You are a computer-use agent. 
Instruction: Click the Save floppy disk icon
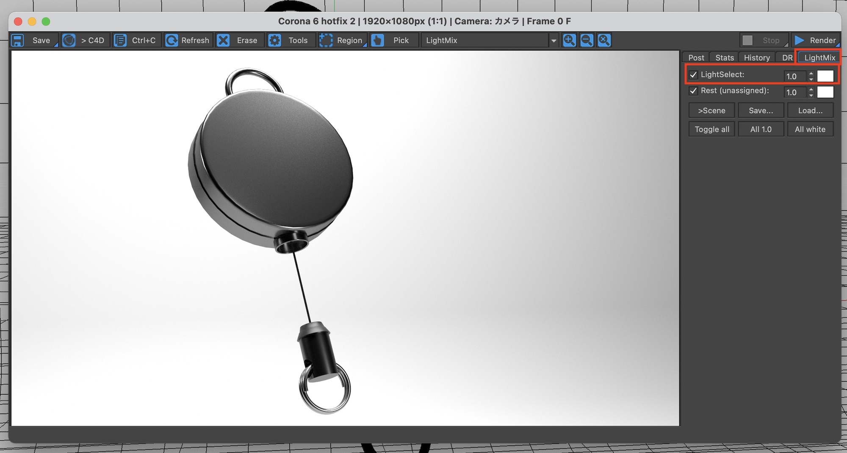pos(18,41)
